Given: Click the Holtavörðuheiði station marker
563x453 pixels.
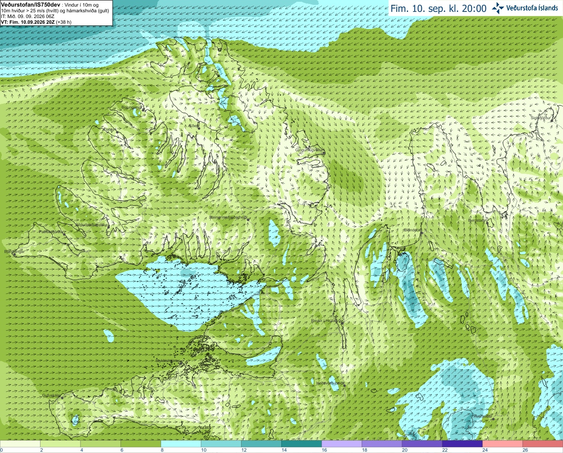Looking at the screenshot, I should click(344, 385).
